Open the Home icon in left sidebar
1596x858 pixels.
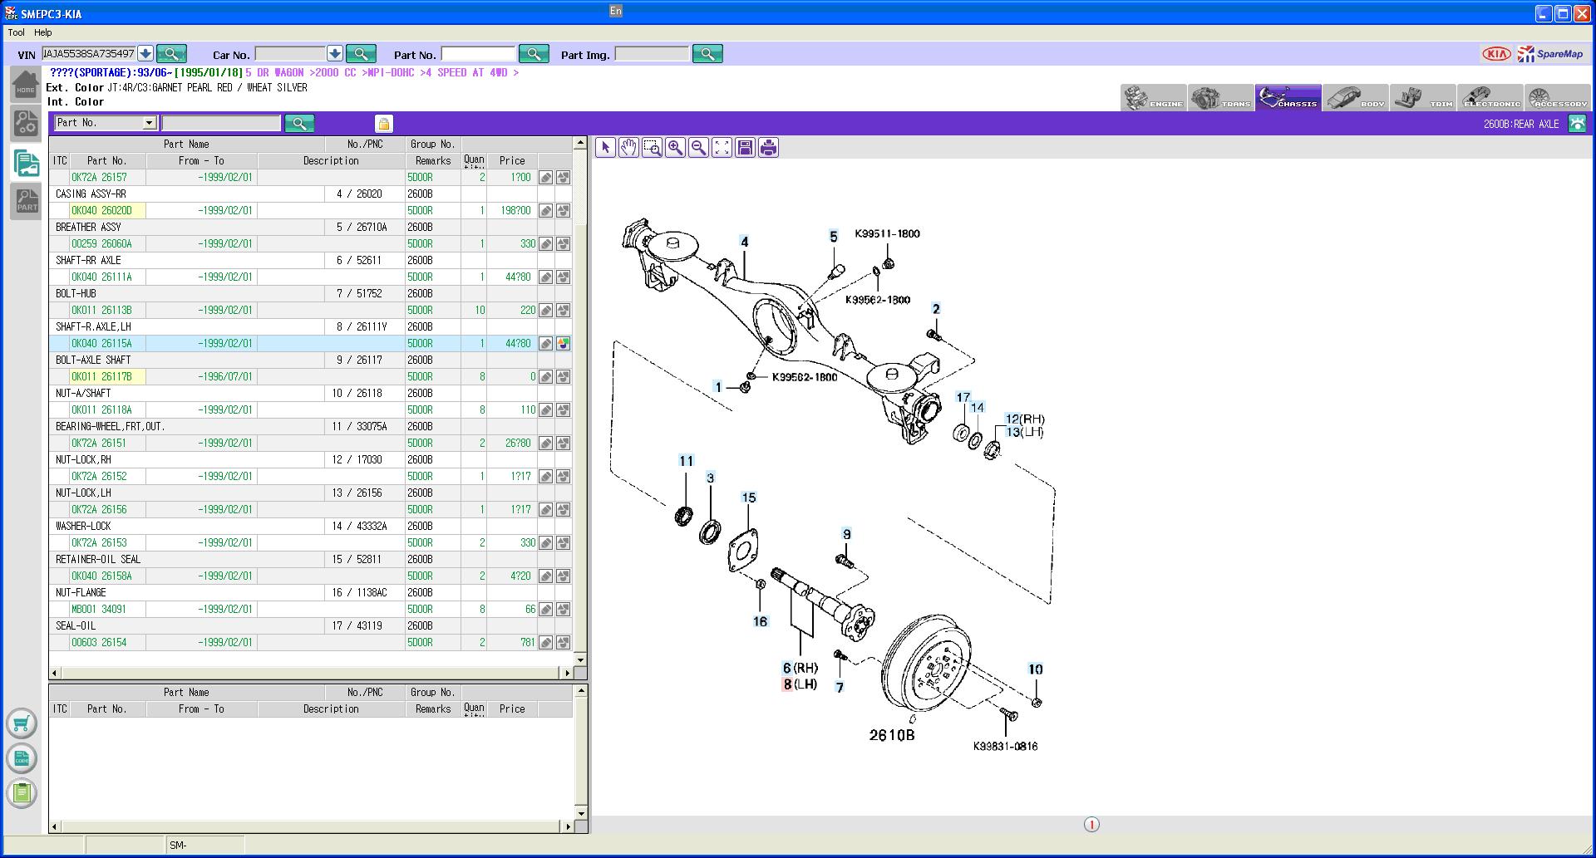tap(25, 86)
